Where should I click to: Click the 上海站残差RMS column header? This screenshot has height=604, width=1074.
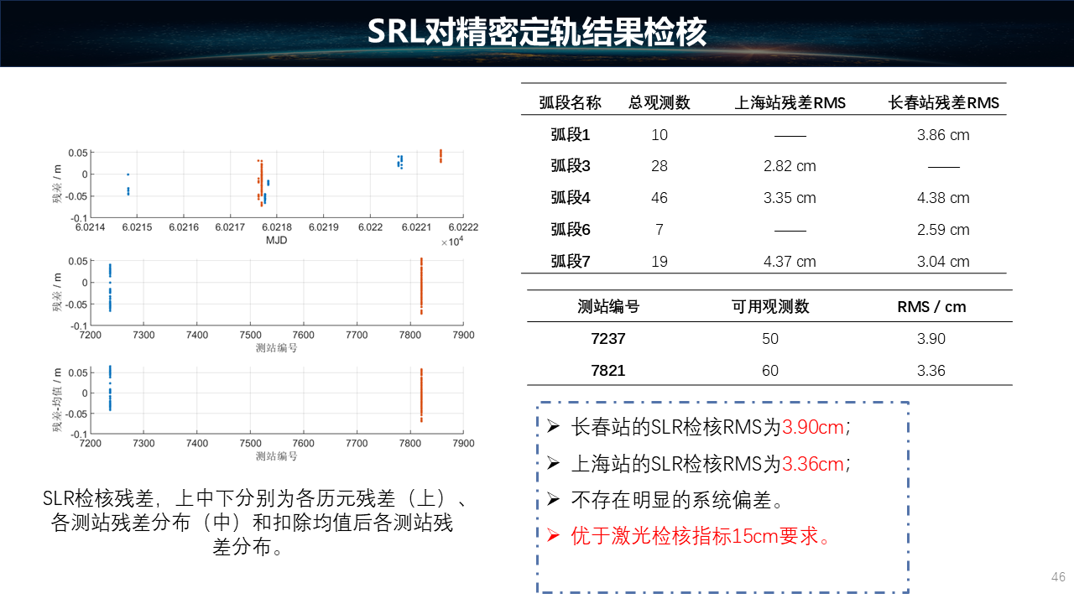click(790, 102)
